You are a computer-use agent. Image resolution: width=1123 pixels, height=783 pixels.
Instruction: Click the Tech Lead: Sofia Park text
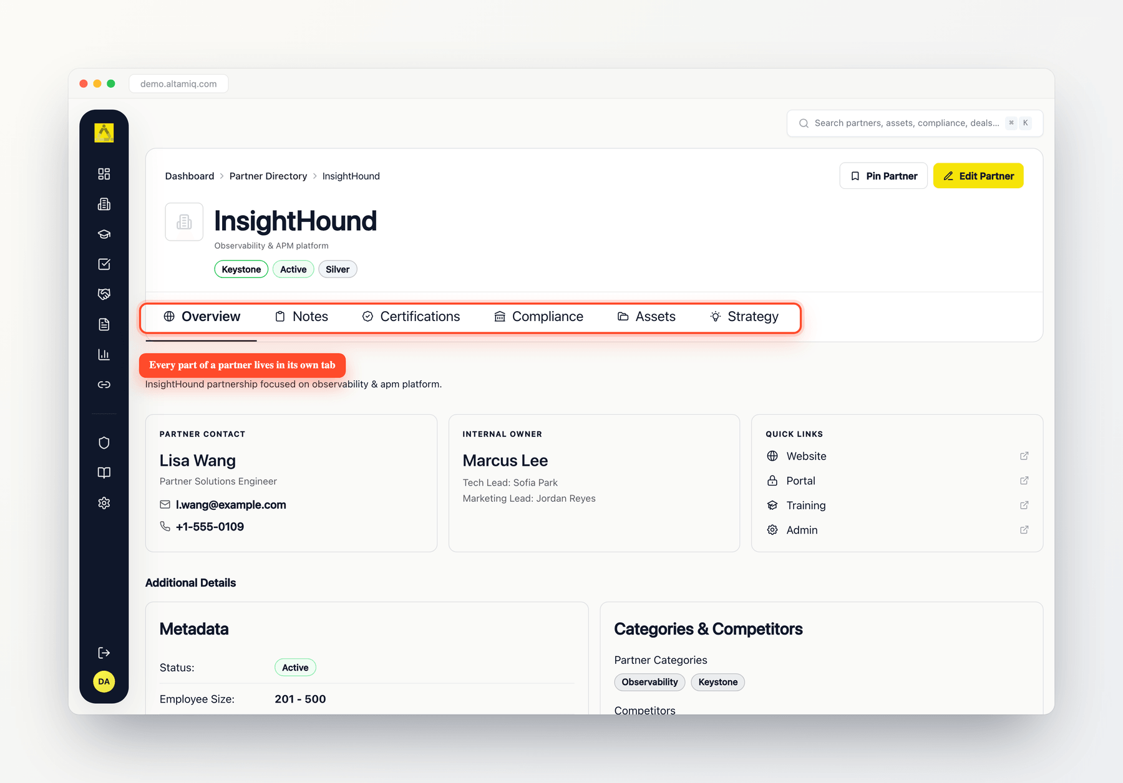[x=510, y=483]
